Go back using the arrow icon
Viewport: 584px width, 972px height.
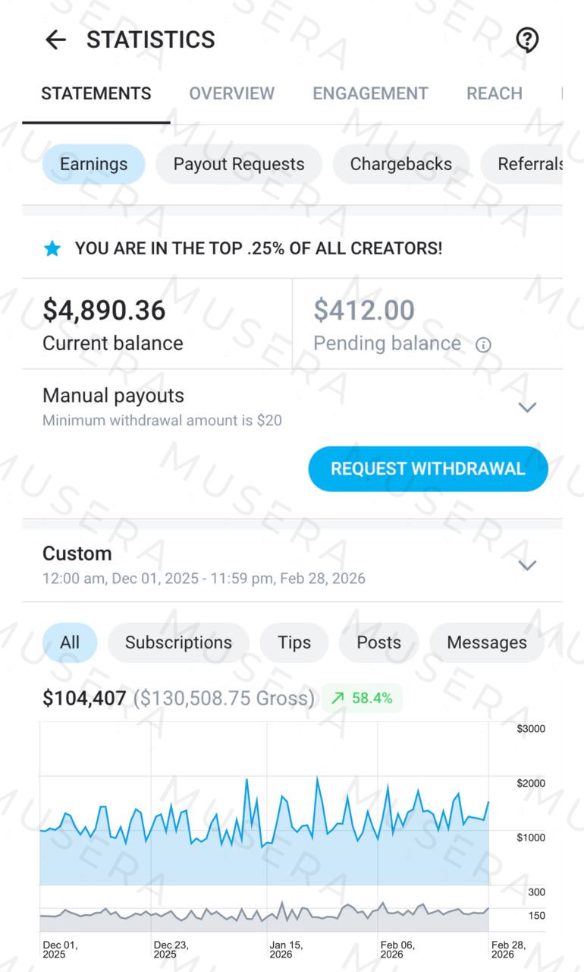(55, 39)
